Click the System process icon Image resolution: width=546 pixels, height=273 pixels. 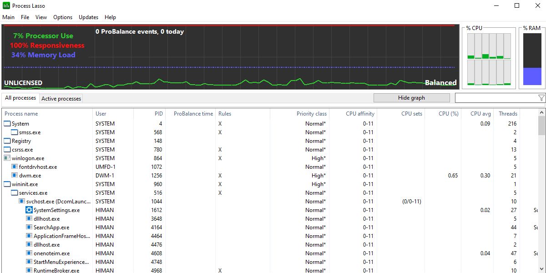coord(7,124)
